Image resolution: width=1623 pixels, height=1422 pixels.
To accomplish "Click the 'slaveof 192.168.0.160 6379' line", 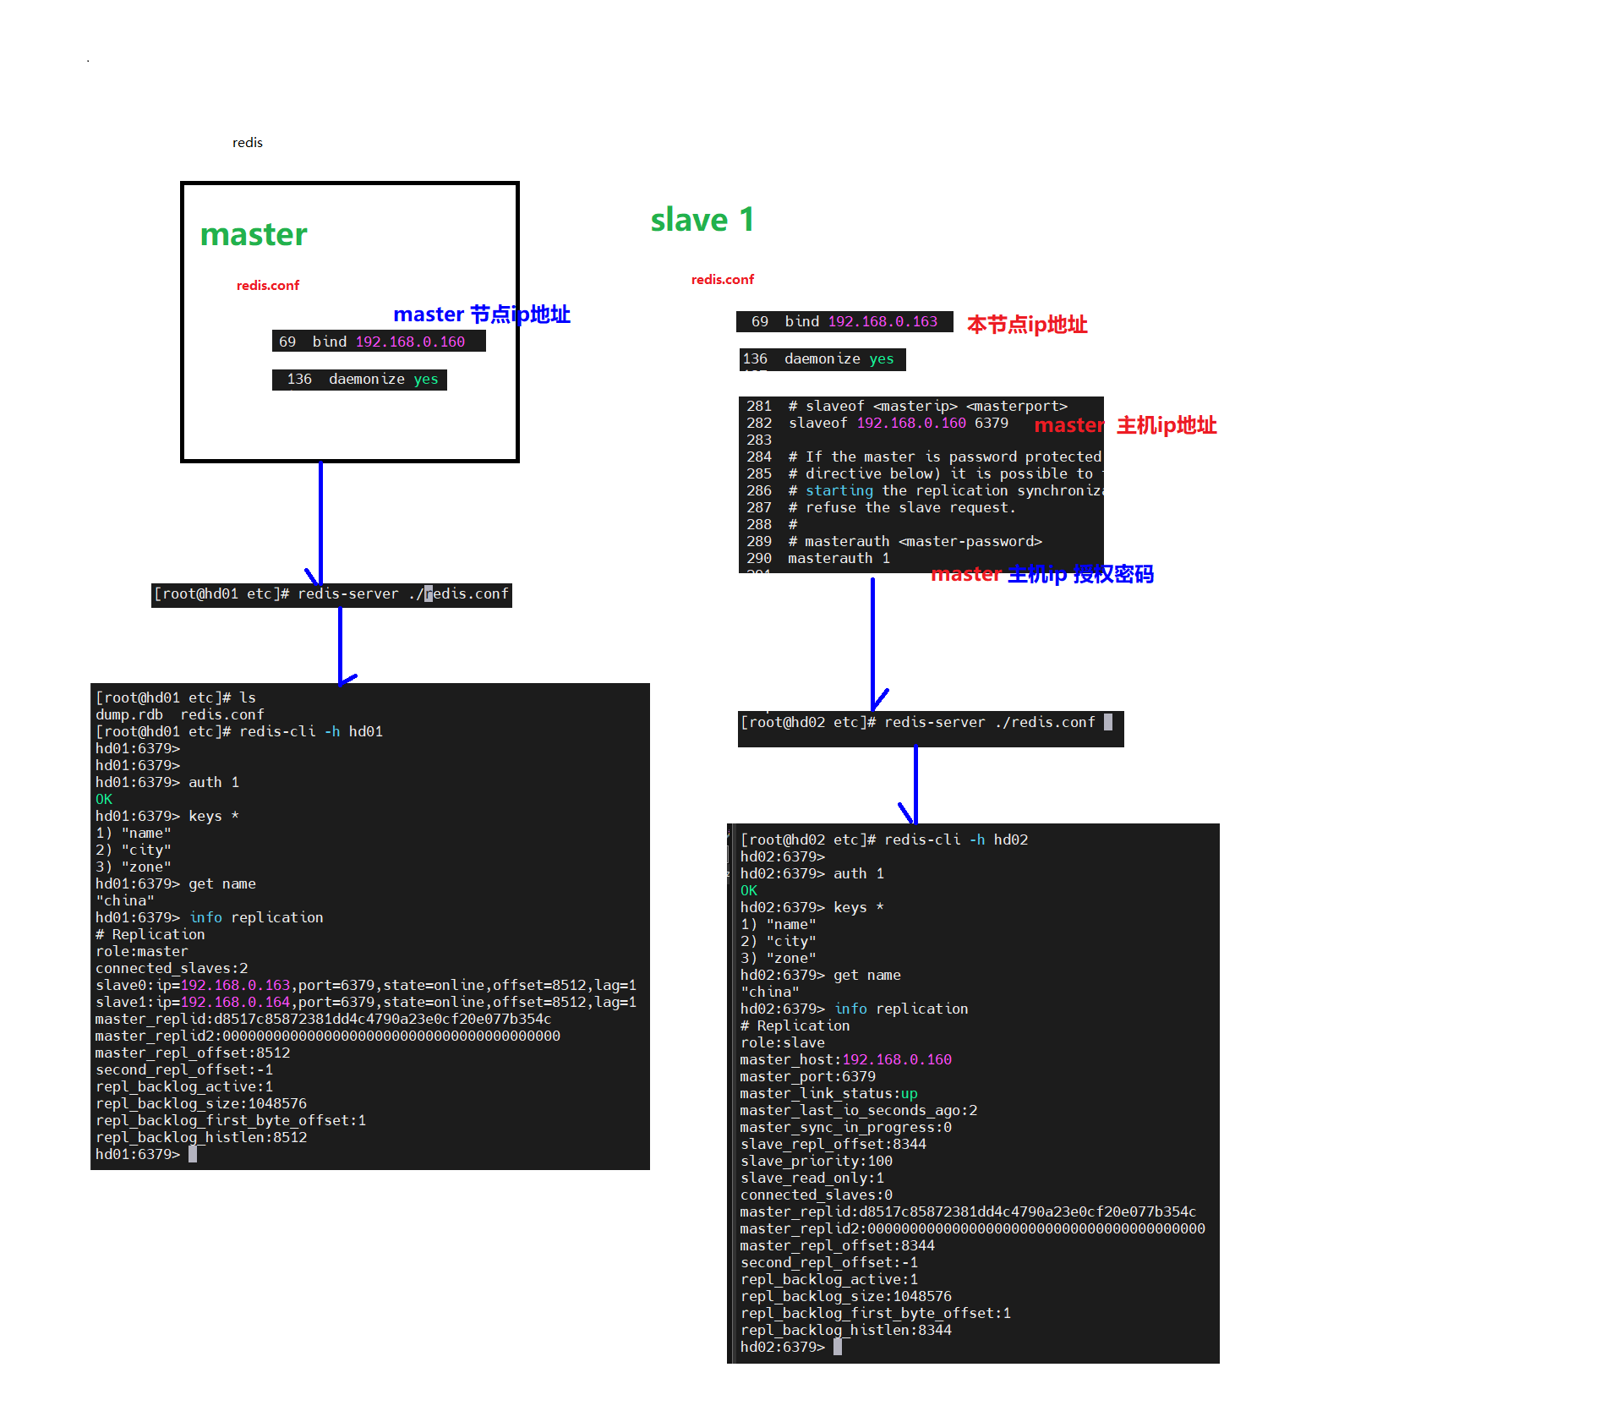I will click(x=898, y=424).
